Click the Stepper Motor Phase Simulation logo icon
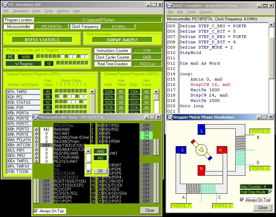 point(170,117)
